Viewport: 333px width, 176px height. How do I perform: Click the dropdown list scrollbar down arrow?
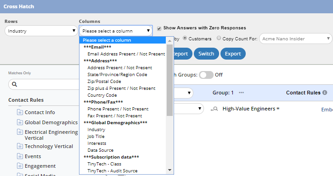[x=169, y=170]
